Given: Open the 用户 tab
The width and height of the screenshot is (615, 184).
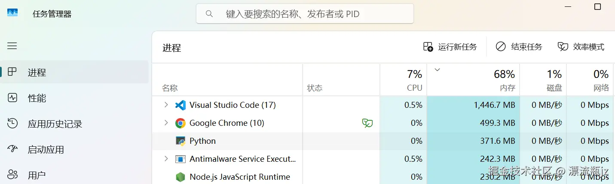Looking at the screenshot, I should pos(75,175).
